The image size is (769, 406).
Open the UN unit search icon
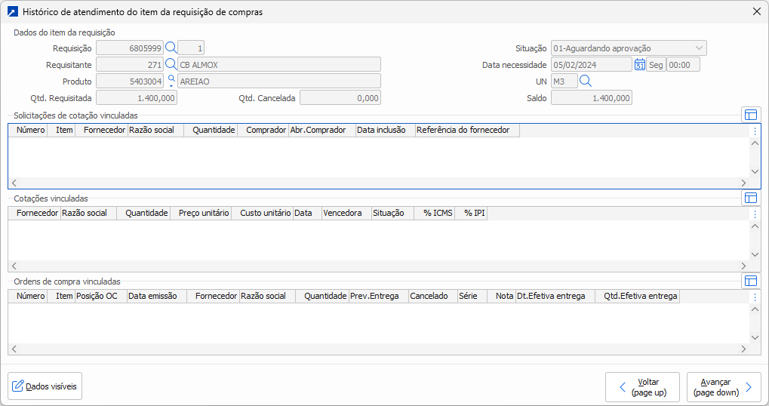click(585, 82)
